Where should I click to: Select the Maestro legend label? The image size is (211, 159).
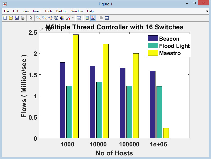(170, 53)
